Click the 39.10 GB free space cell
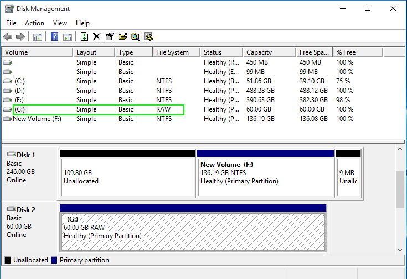The image size is (407, 279). pos(312,81)
